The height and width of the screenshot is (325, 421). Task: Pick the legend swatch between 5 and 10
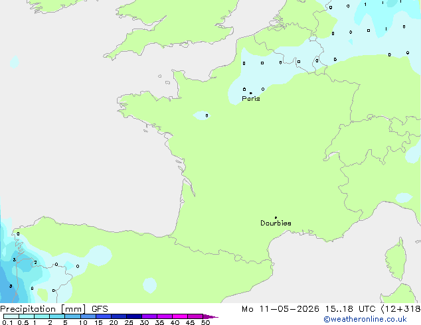[x=72, y=316]
